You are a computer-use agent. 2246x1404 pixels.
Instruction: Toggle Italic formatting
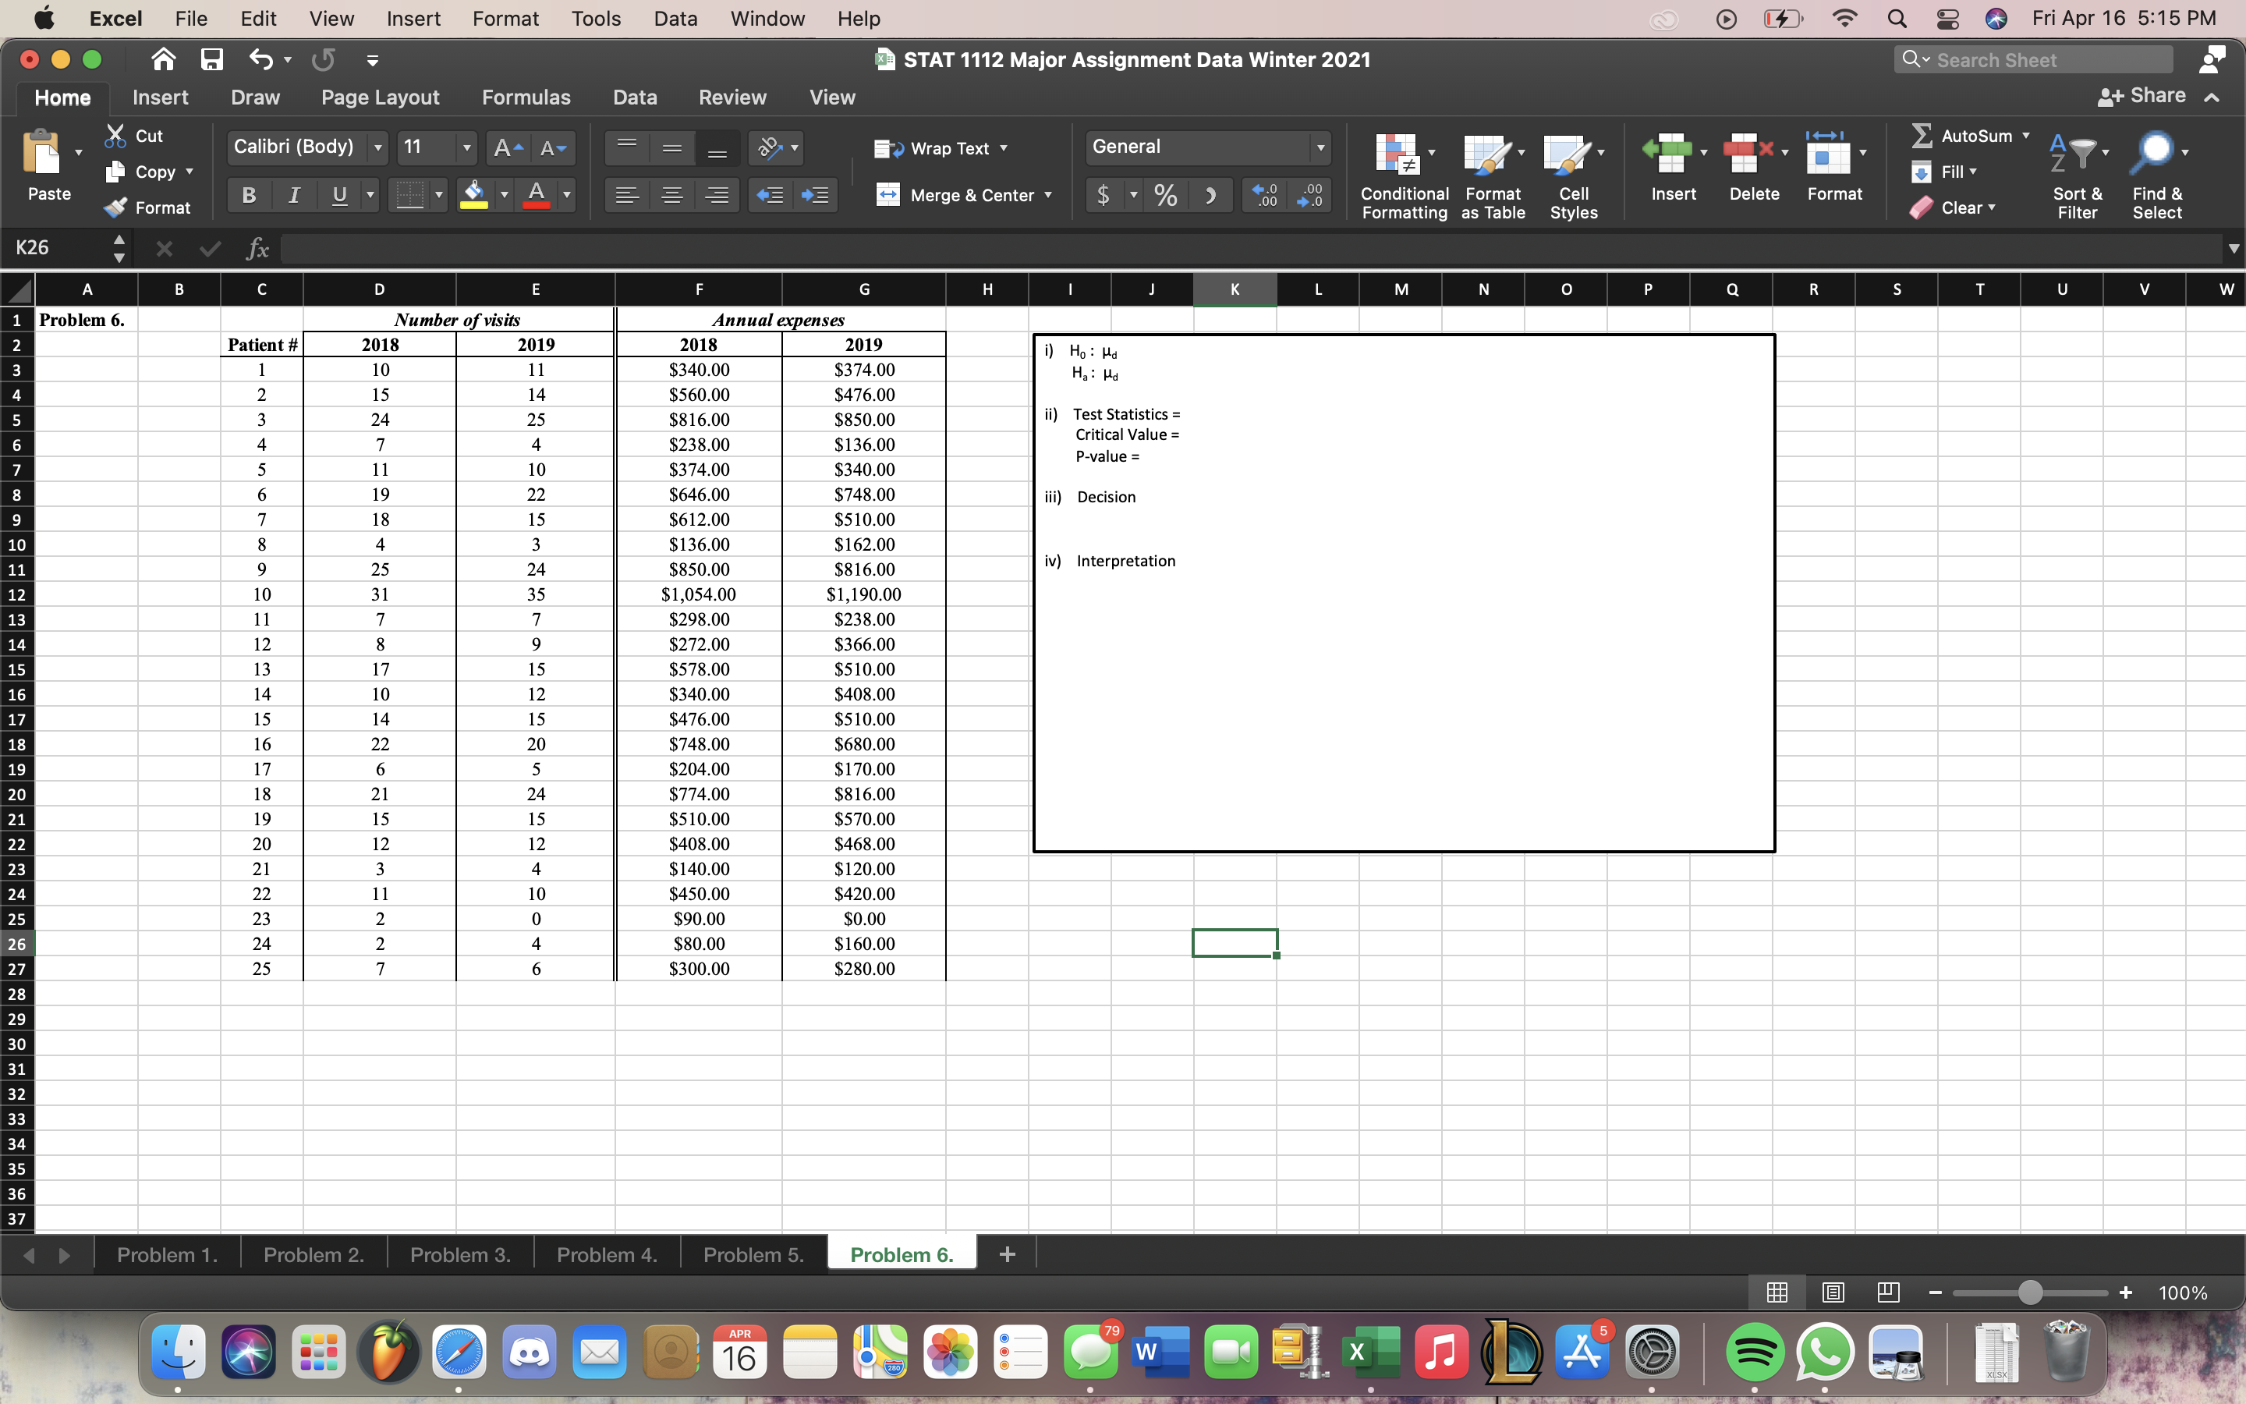tap(294, 195)
